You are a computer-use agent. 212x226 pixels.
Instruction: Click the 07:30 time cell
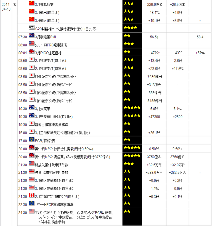click(23, 37)
